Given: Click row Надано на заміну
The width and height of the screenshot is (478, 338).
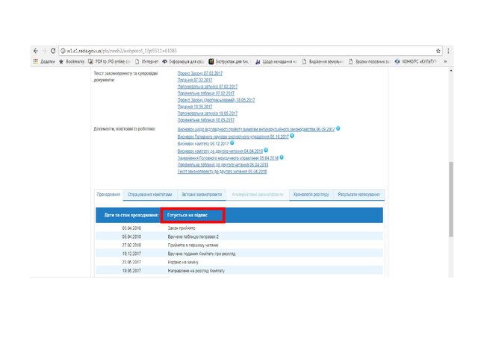Looking at the screenshot, I should tap(239, 262).
